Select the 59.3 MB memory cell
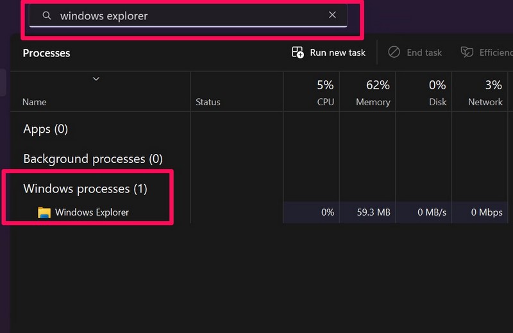Screen dimensions: 513x333 tap(374, 212)
